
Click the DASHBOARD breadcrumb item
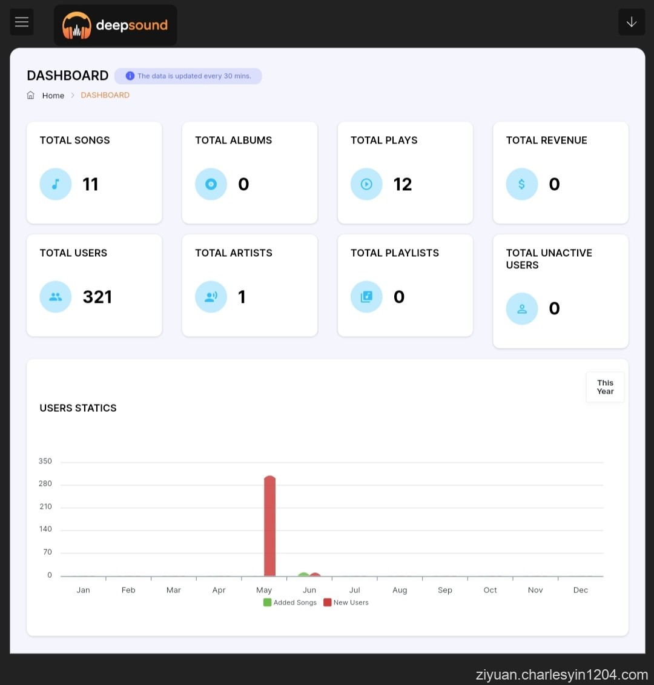[x=105, y=95]
